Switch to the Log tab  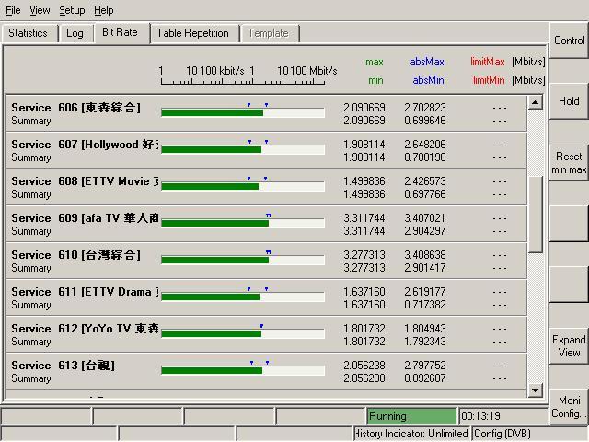click(75, 33)
